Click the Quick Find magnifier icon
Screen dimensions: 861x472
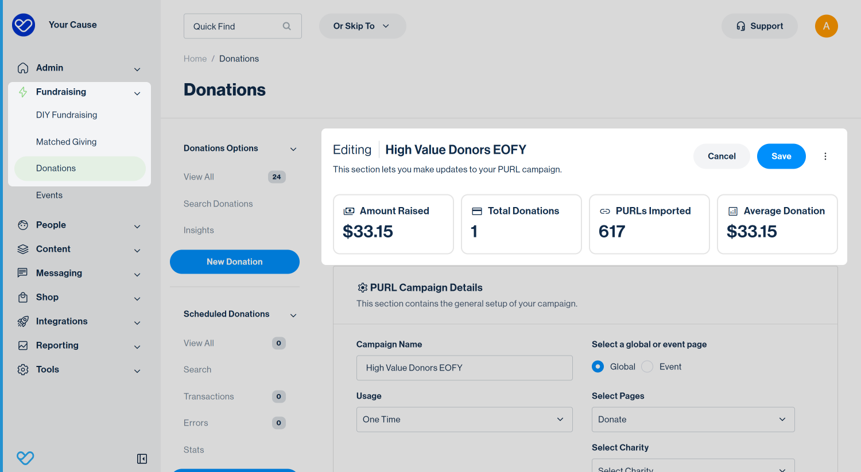pos(287,26)
